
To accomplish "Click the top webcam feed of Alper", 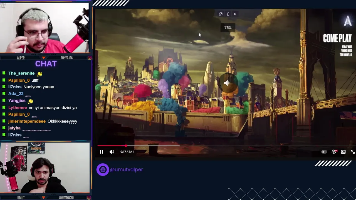I will [44, 28].
